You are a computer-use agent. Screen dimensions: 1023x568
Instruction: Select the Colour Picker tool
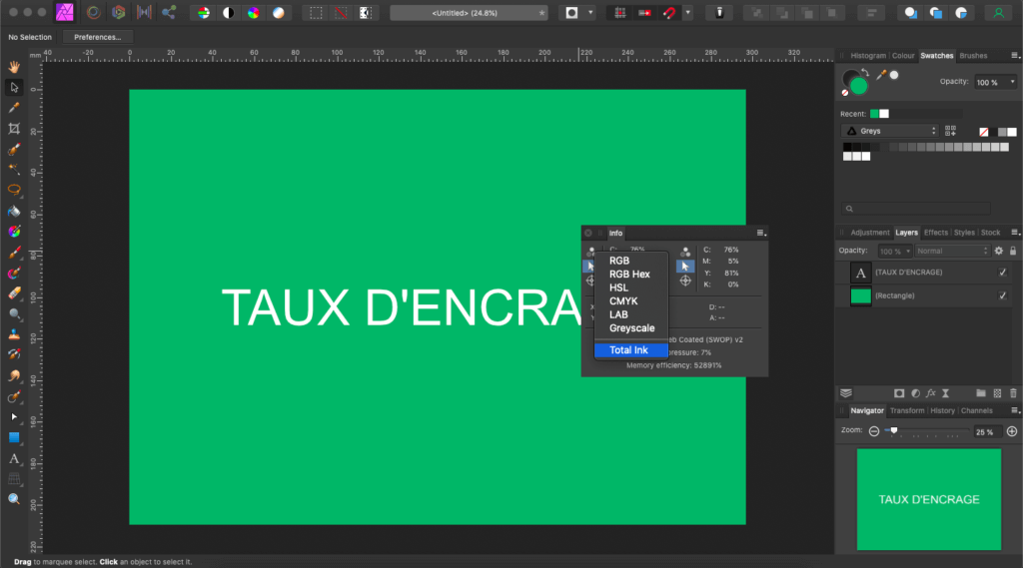tap(14, 108)
